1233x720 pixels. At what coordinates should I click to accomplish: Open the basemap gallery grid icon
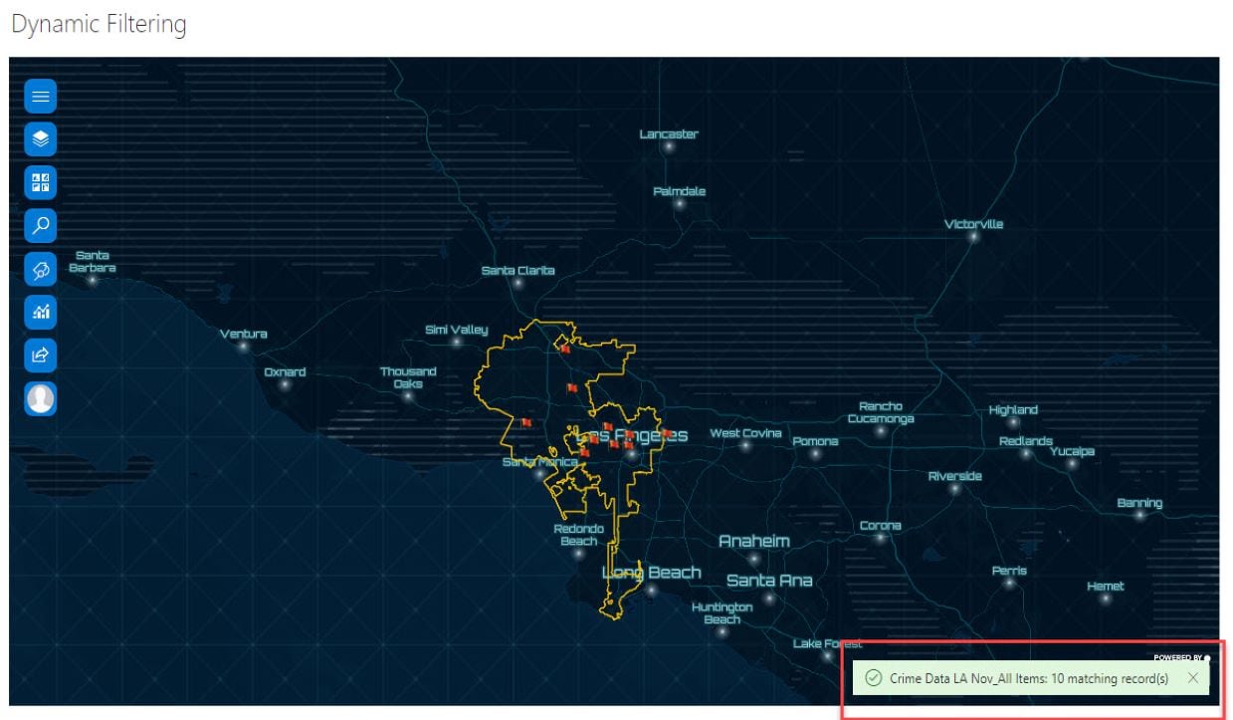(x=41, y=182)
